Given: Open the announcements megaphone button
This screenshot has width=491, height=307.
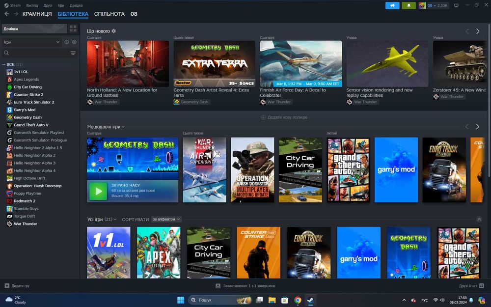Looking at the screenshot, I should tap(392, 5).
